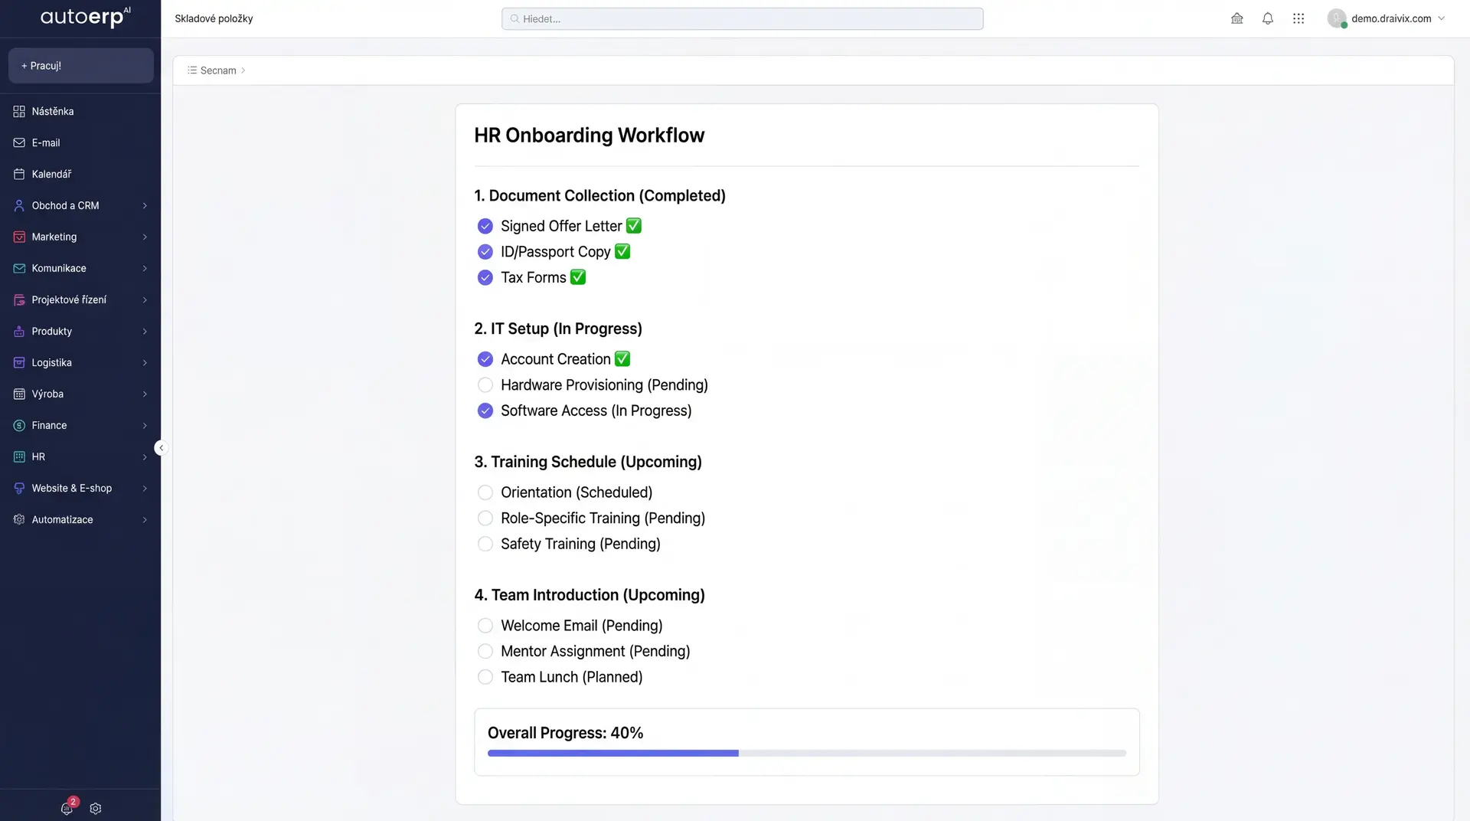Screen dimensions: 1470x821
Task: Expand Obchod a CRM chevron
Action: 145,206
